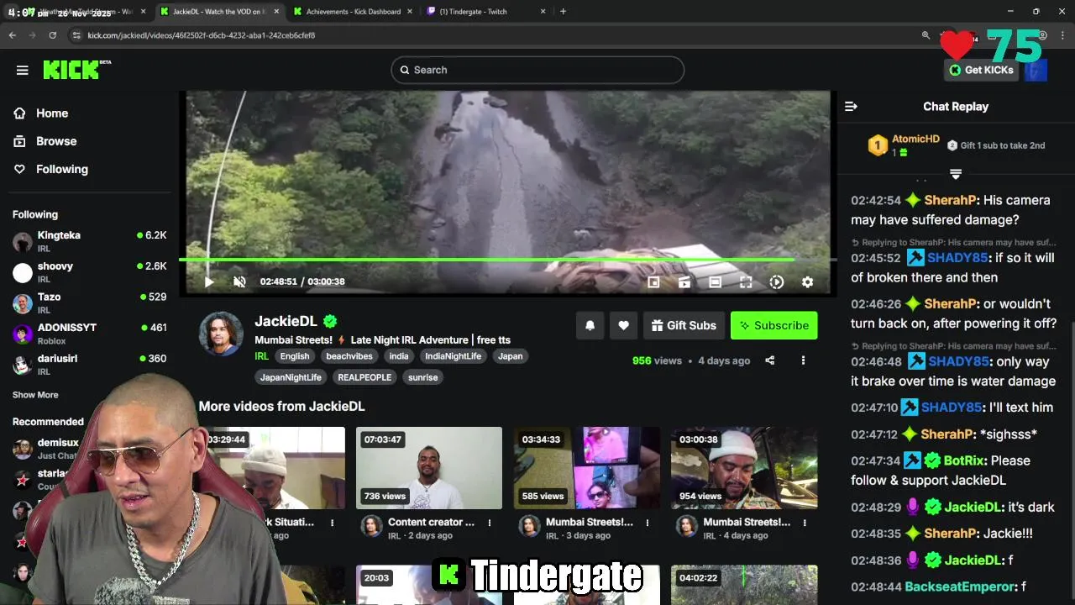
Task: Follow JackieDL with heart button
Action: coord(623,325)
